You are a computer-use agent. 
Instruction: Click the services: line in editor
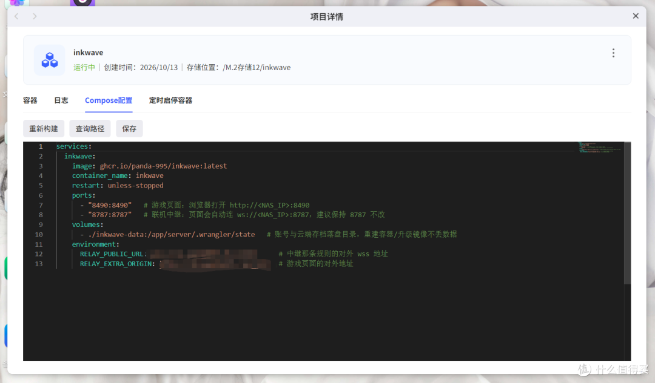[74, 146]
